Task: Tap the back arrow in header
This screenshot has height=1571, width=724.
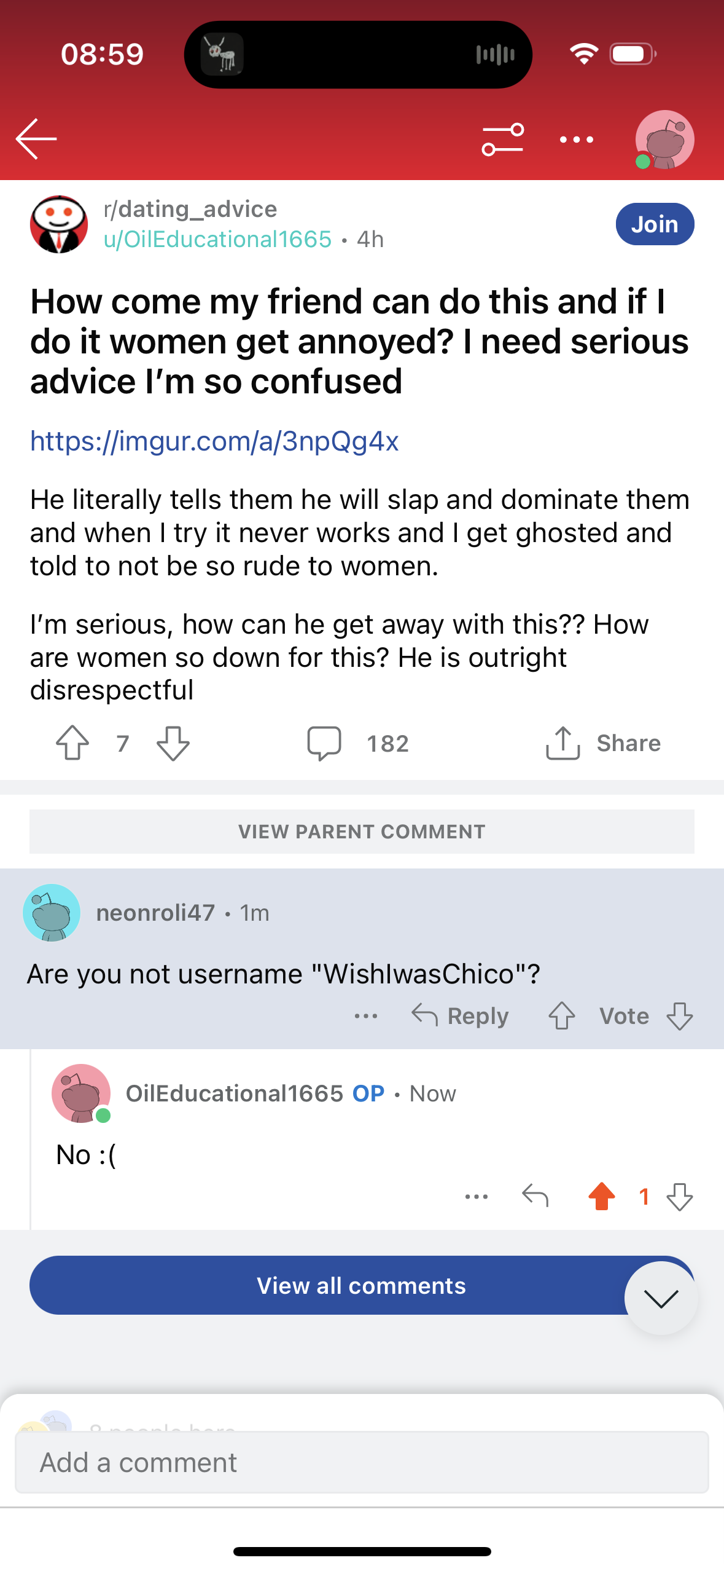Action: (36, 139)
